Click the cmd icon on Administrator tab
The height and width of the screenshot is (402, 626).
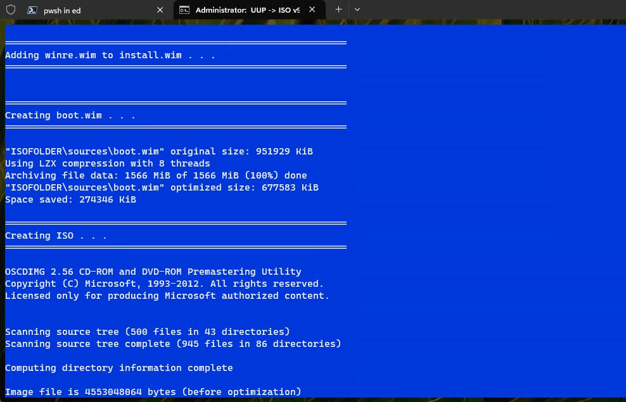coord(184,10)
